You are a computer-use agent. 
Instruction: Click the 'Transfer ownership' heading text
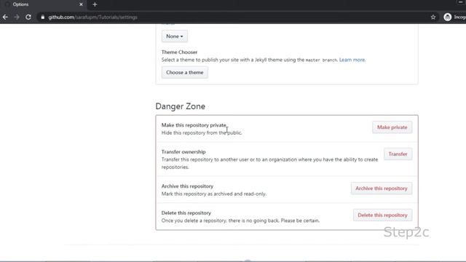pyautogui.click(x=183, y=152)
